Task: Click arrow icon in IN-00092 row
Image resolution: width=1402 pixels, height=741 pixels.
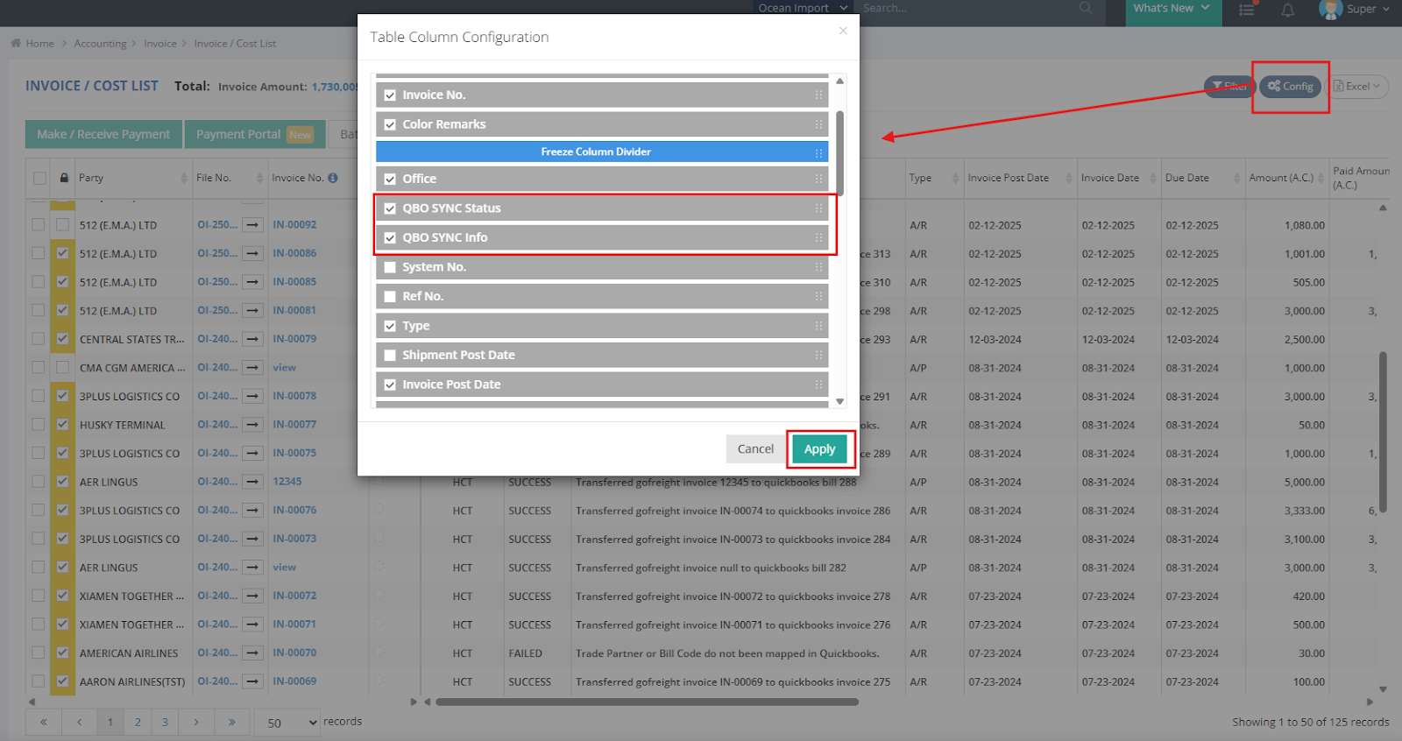Action: coord(253,225)
